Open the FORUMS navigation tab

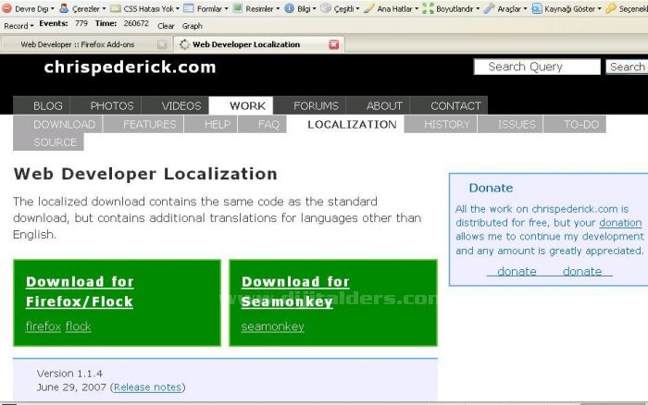pos(316,105)
